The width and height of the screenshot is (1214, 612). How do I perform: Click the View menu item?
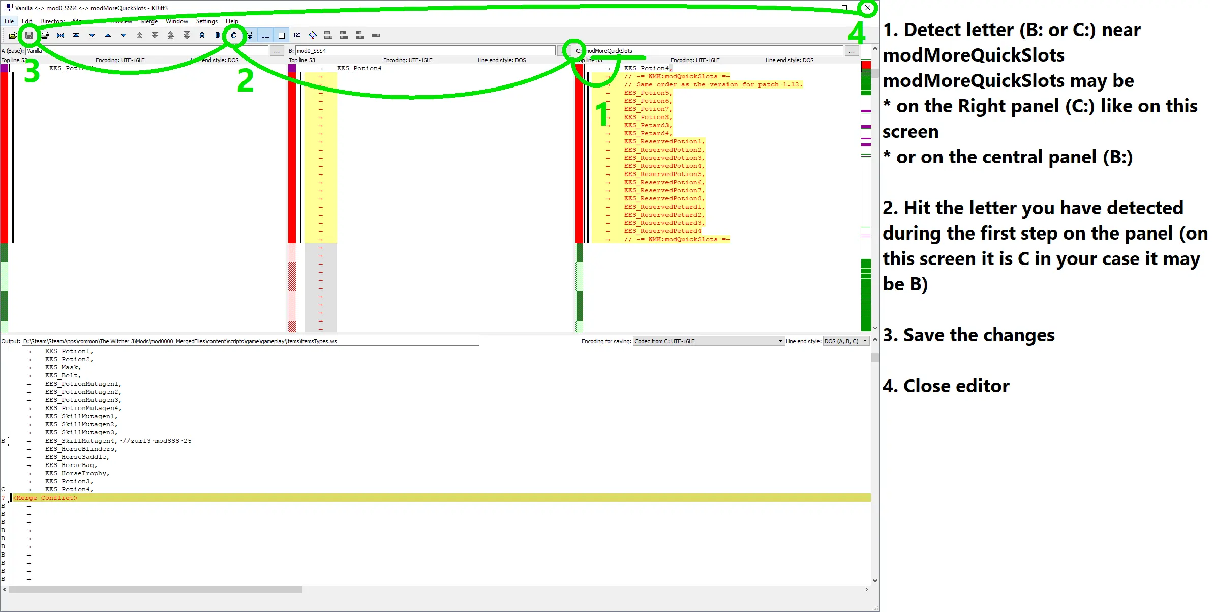click(121, 21)
